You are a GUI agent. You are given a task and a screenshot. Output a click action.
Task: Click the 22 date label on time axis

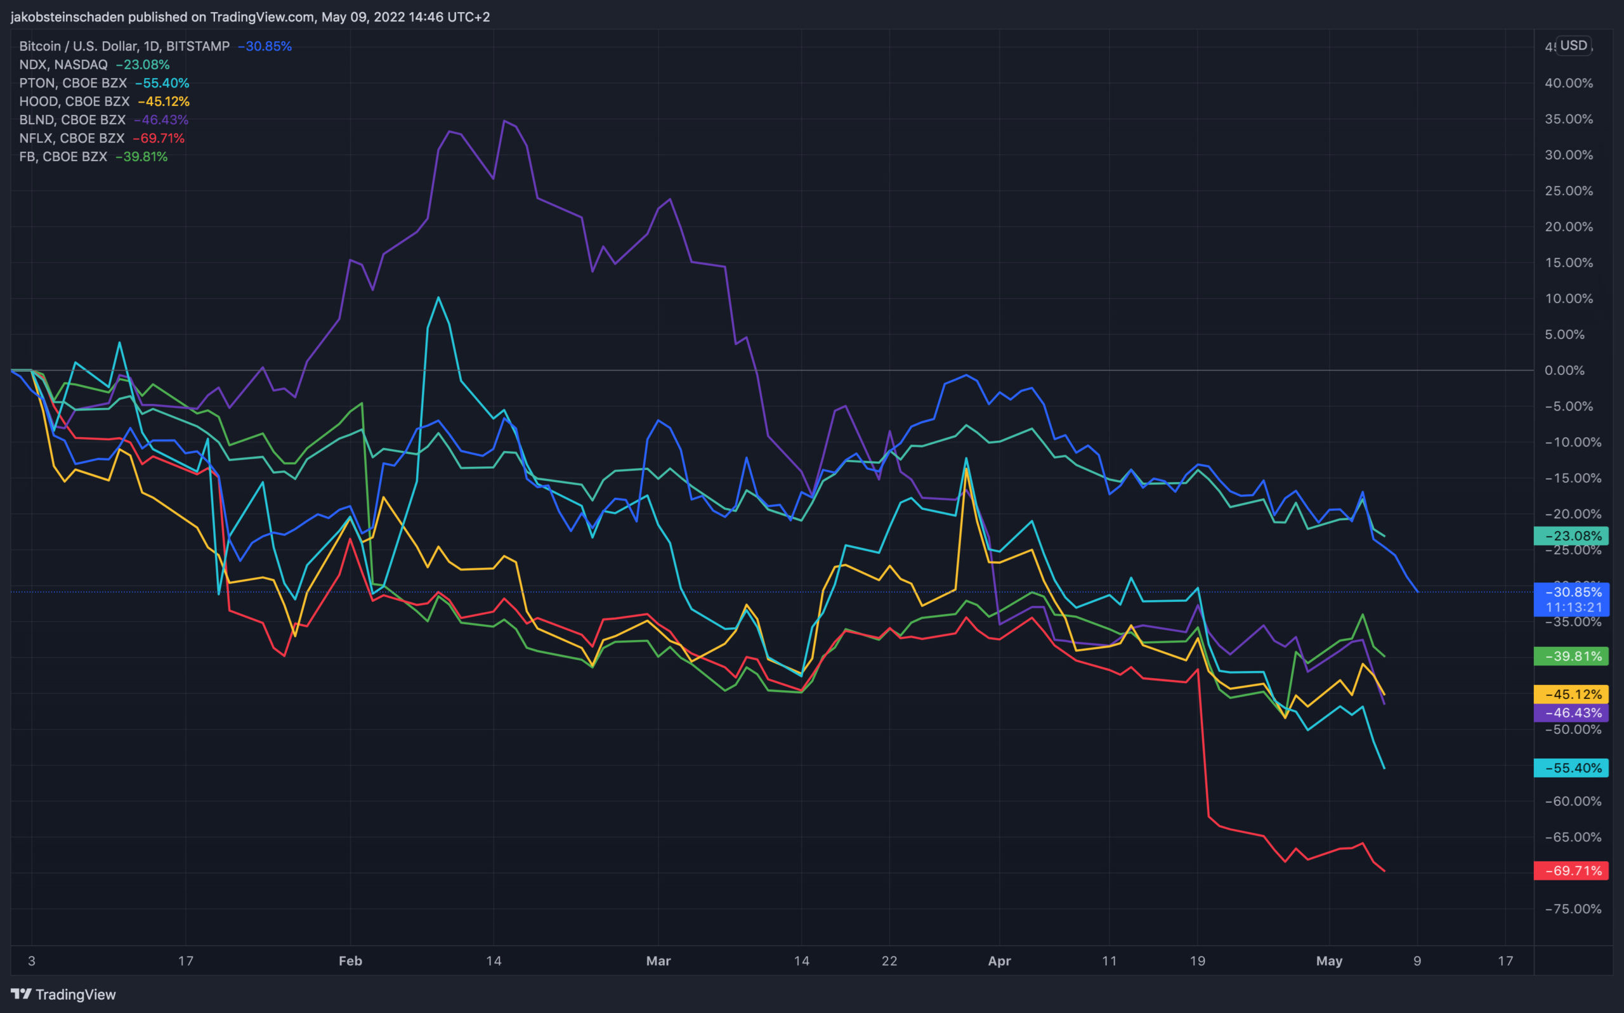point(889,961)
